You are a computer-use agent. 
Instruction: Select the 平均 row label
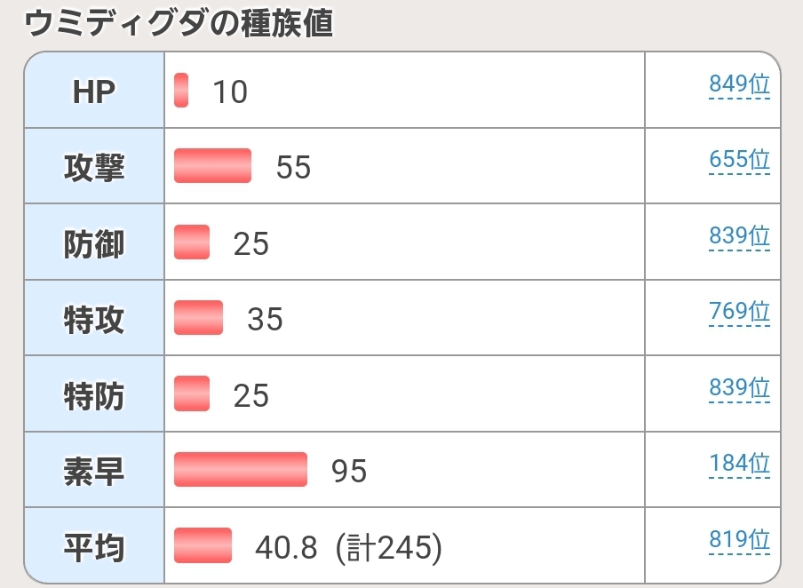click(x=94, y=547)
